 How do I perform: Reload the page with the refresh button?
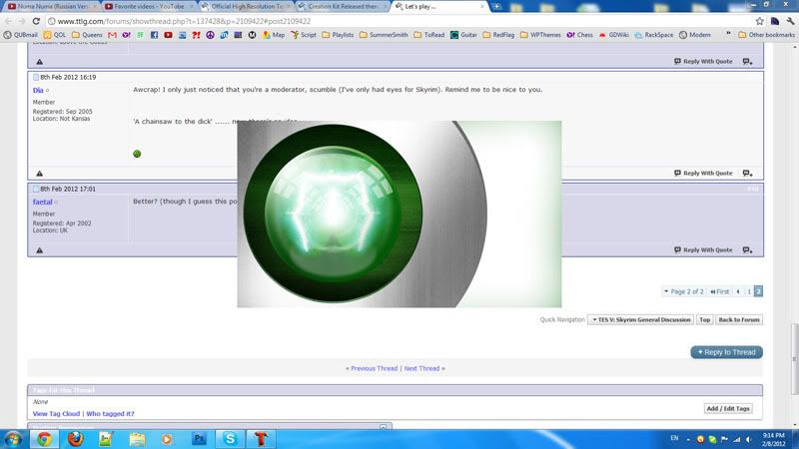pos(36,21)
